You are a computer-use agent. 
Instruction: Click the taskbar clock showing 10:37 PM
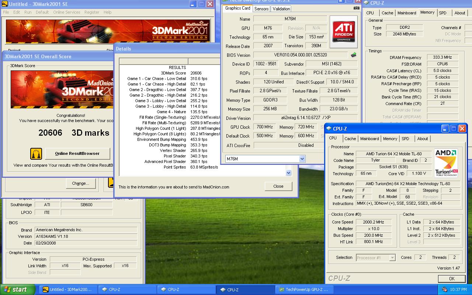point(458,289)
